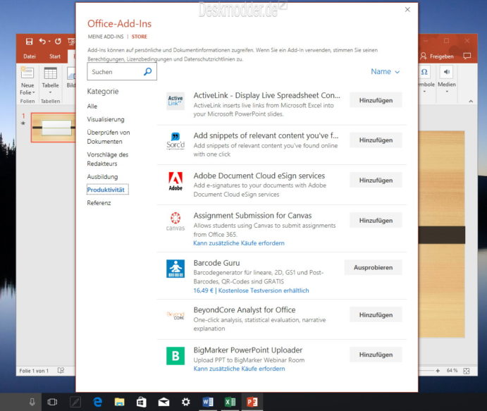
Task: Open the Datei tab in PowerPoint
Action: click(30, 56)
